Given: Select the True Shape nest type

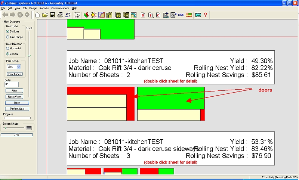Looking at the screenshot, I should point(7,37).
